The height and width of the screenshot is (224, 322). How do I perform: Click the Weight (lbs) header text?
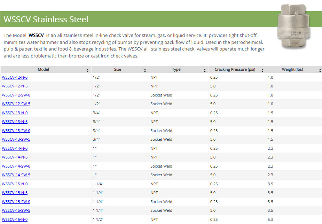(292, 69)
